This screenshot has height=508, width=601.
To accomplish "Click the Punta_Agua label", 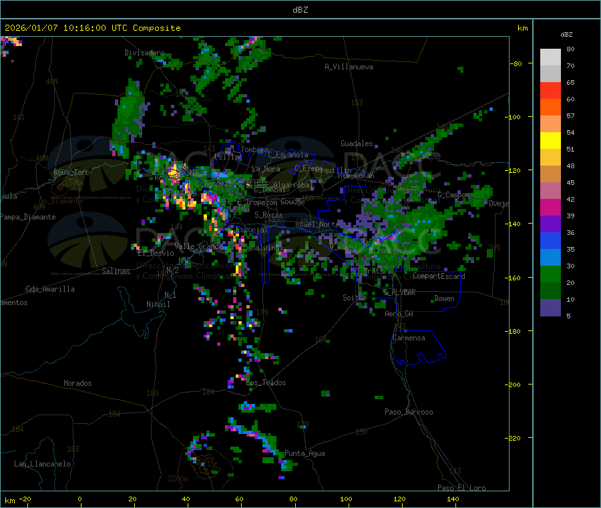I will click(305, 453).
